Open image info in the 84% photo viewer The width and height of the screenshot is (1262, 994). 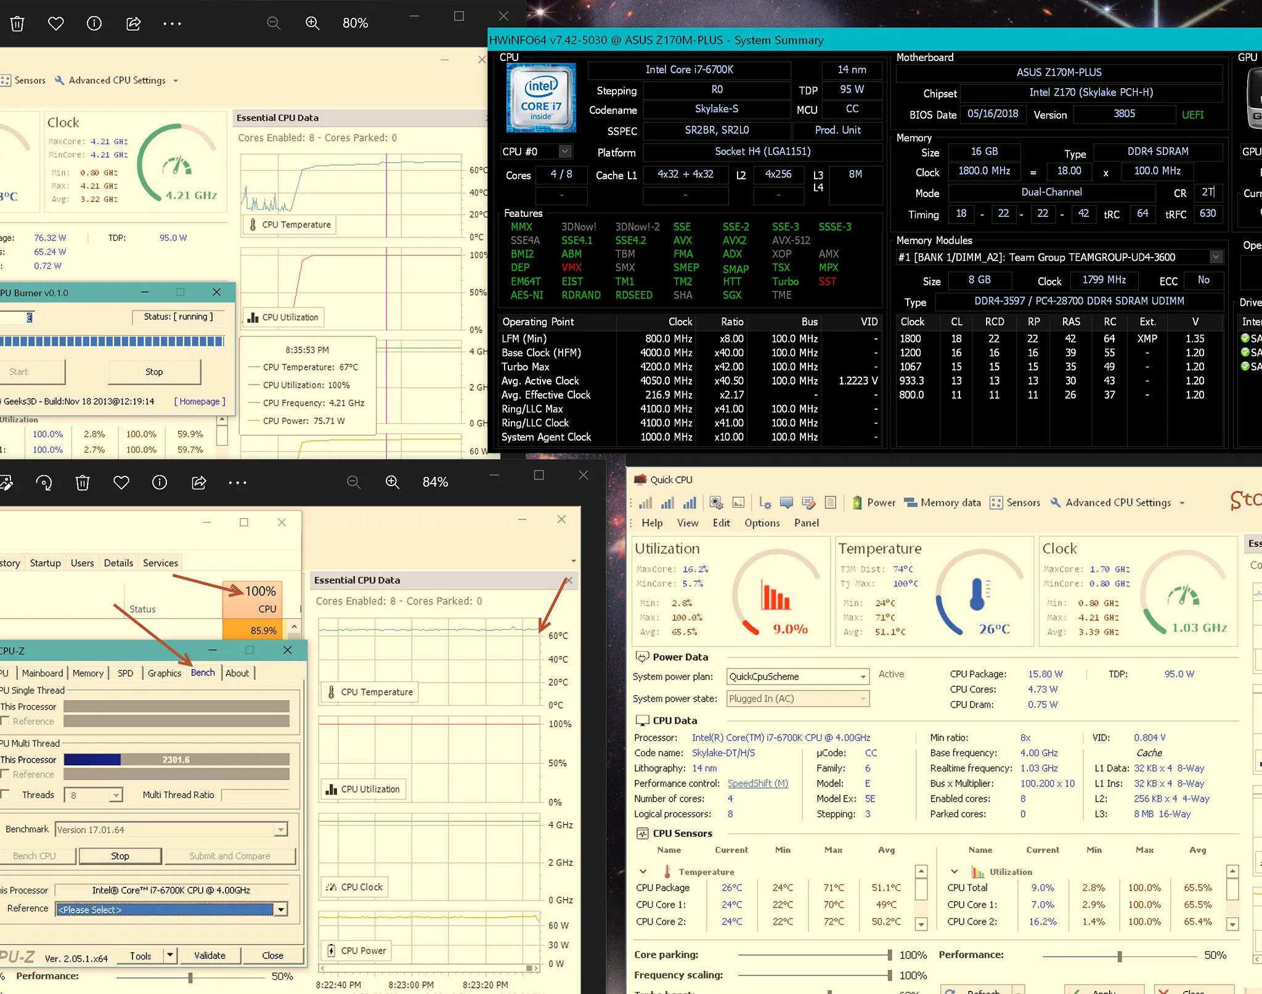pyautogui.click(x=160, y=483)
